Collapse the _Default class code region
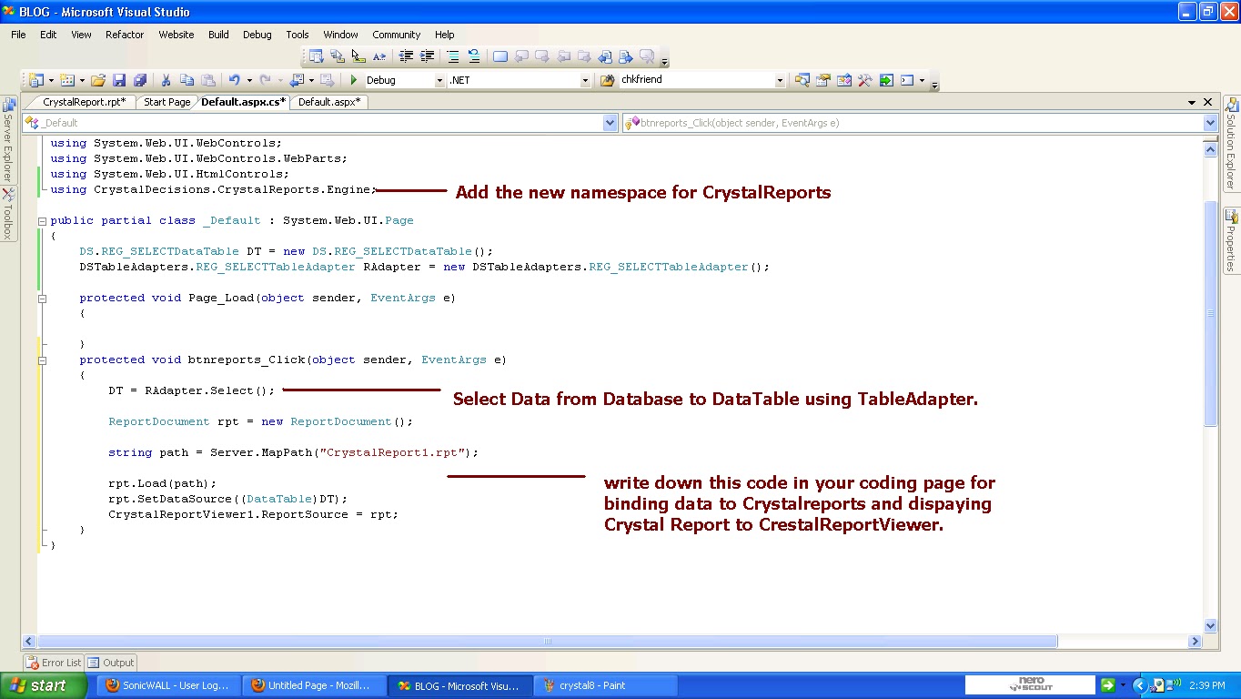The width and height of the screenshot is (1241, 699). 42,221
